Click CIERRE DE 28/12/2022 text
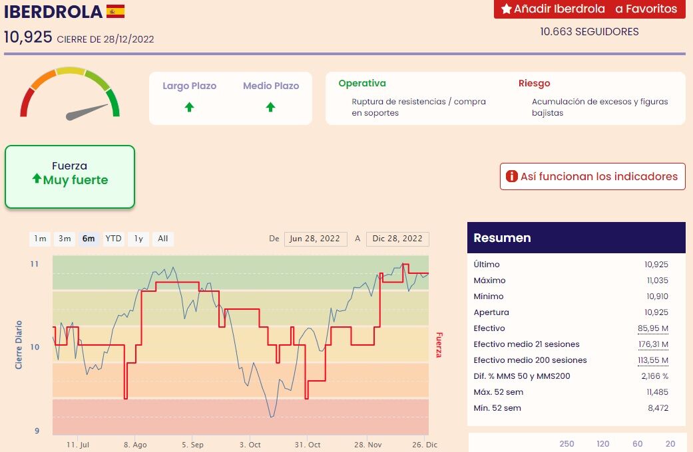This screenshot has width=693, height=452. [x=105, y=39]
